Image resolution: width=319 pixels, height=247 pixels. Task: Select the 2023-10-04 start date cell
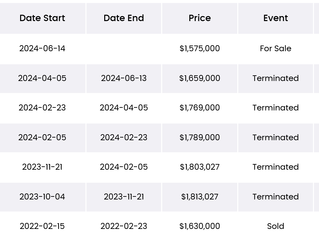pyautogui.click(x=42, y=197)
